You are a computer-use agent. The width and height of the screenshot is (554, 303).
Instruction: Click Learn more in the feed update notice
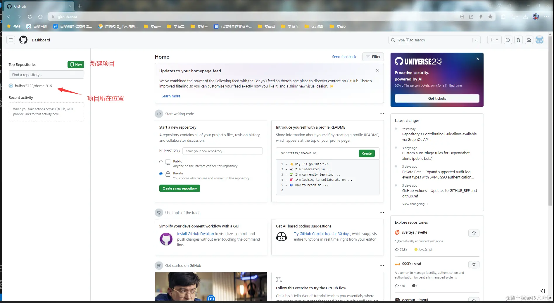(171, 96)
